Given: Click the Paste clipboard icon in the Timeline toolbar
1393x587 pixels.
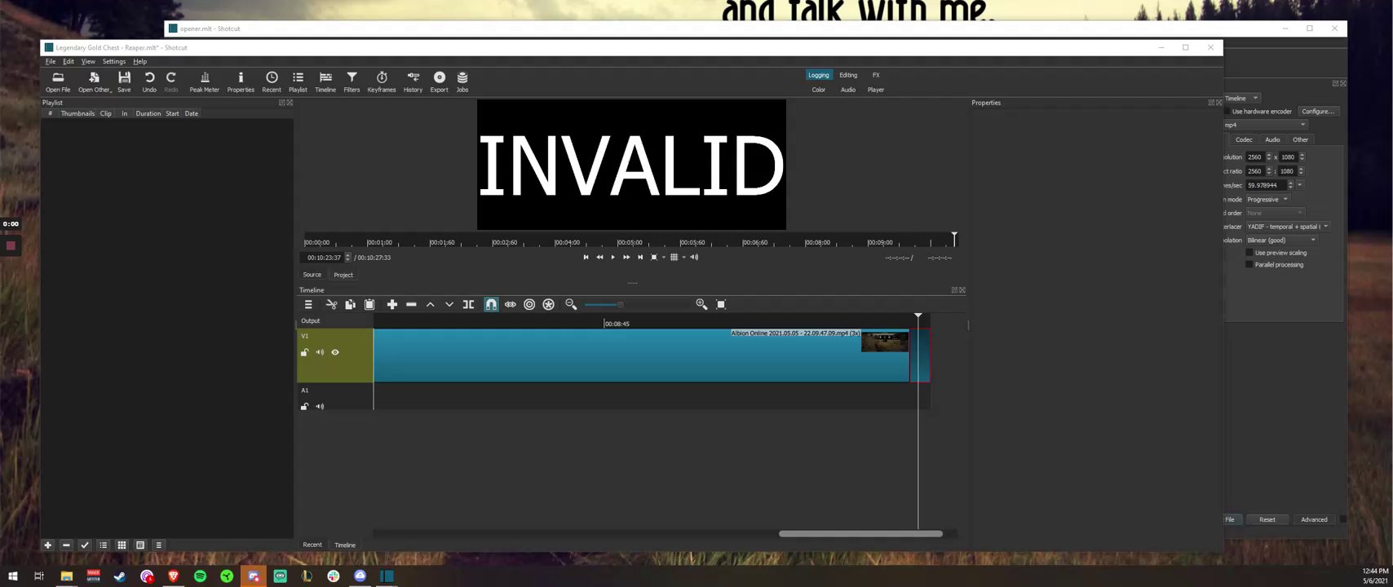Looking at the screenshot, I should coord(369,304).
